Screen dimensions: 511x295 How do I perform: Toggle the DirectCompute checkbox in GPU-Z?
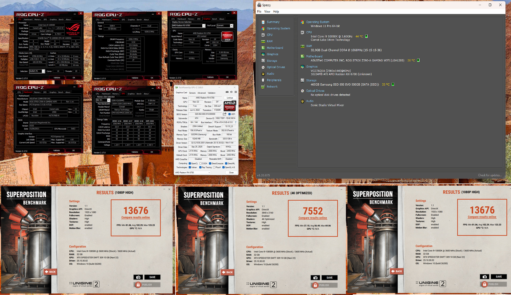point(210,163)
